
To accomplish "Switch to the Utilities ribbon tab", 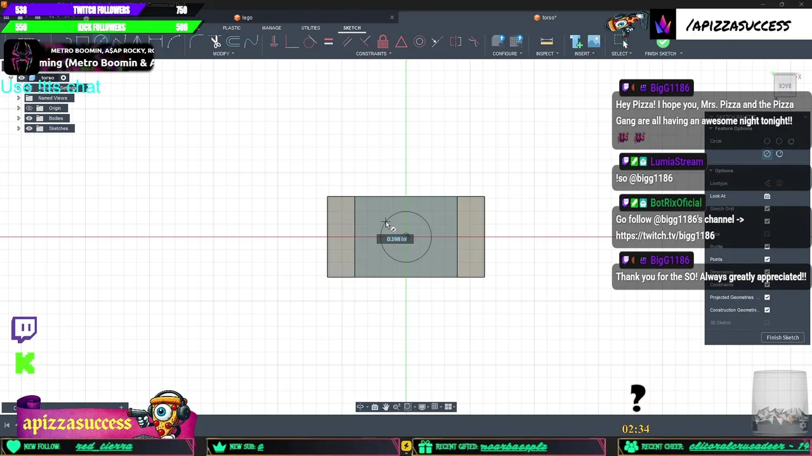I will (311, 28).
